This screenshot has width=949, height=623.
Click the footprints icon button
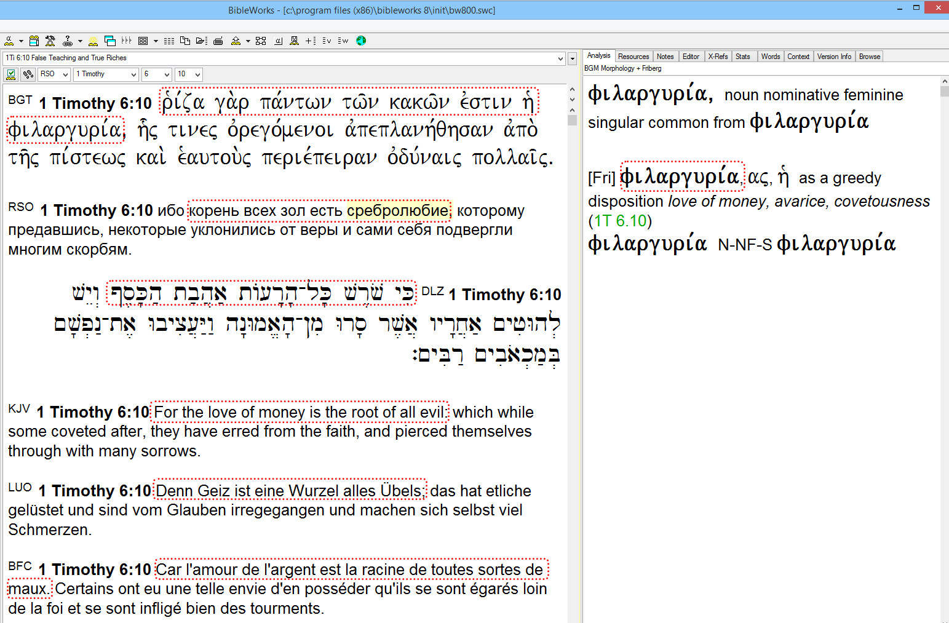coord(28,74)
